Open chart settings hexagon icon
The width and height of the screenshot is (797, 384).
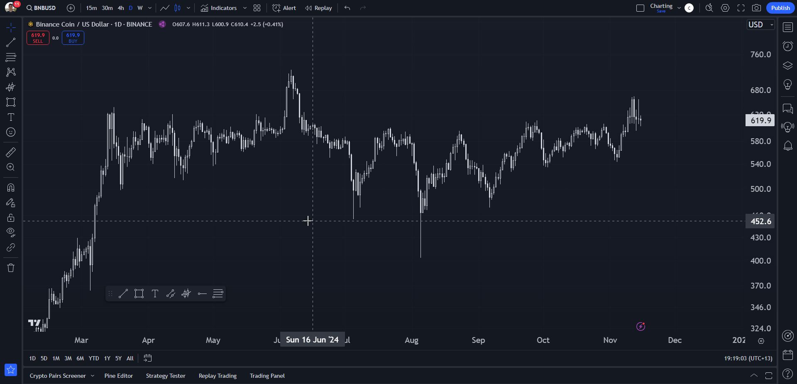click(x=725, y=8)
